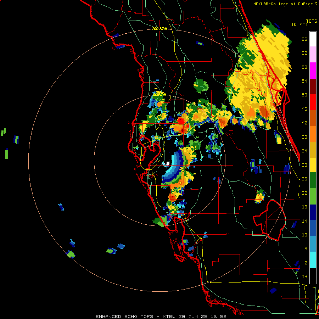Pick the light orange legend swatch
The height and width of the screenshot is (319, 319).
(x=313, y=134)
